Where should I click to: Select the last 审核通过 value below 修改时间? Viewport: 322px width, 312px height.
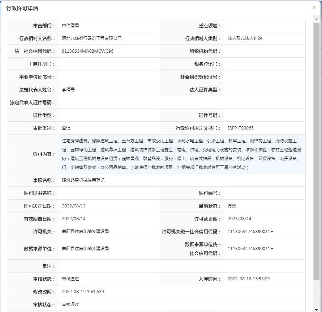[70, 305]
